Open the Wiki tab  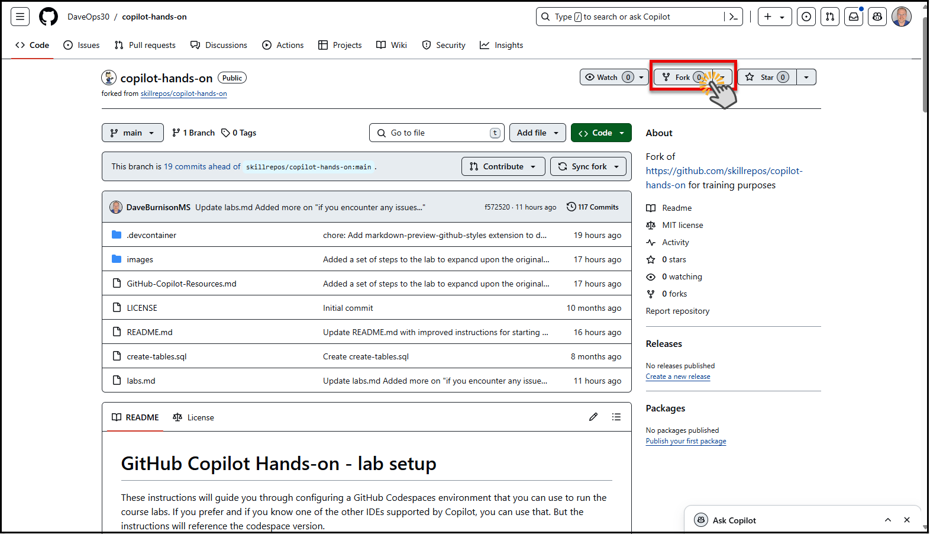[392, 45]
